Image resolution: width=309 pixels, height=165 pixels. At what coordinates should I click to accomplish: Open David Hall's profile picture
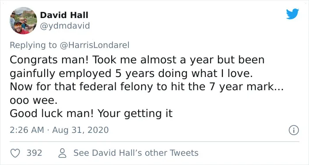[x=23, y=21]
